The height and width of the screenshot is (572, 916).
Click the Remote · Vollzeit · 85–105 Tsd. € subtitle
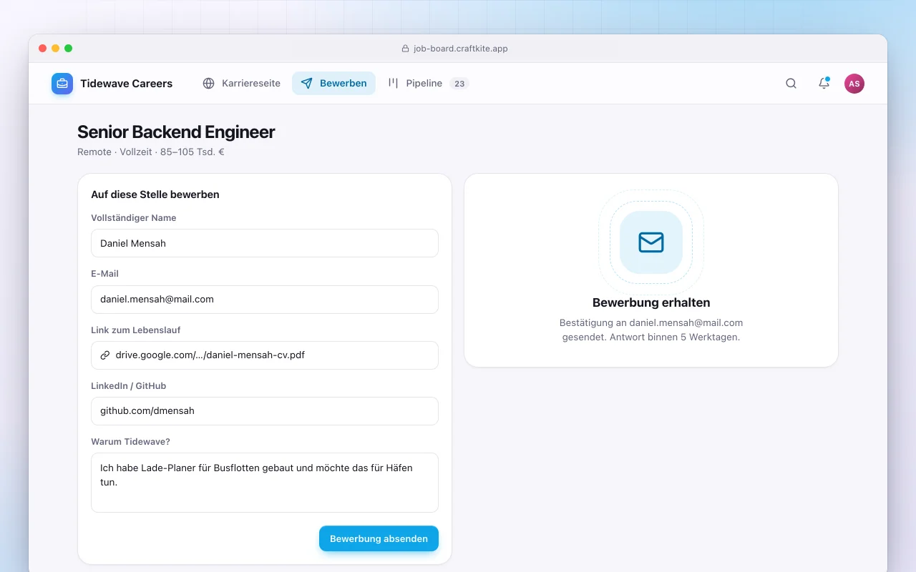coord(151,152)
